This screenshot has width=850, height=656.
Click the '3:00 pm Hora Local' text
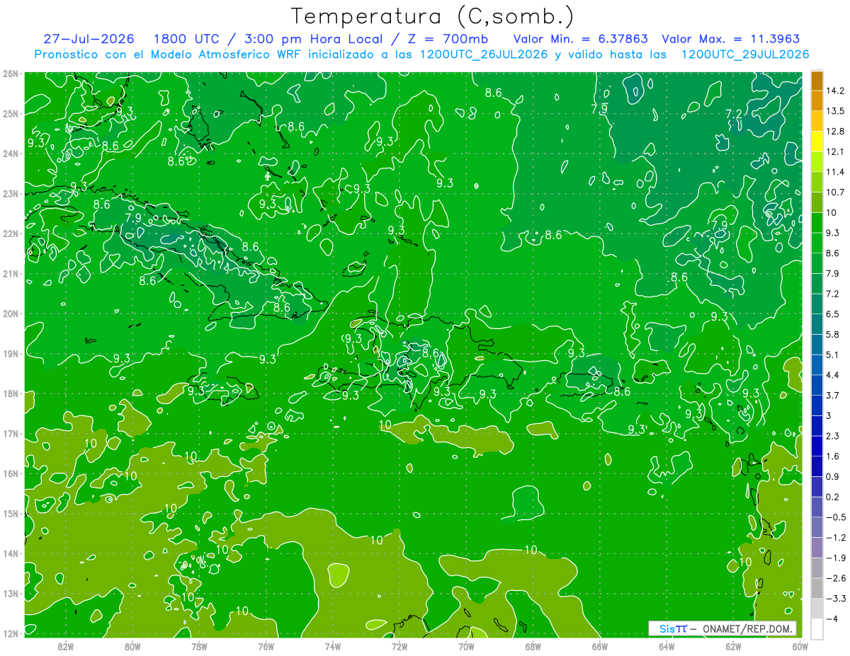(312, 39)
